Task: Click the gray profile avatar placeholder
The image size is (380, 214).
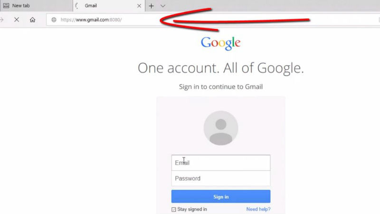Action: coord(221,128)
